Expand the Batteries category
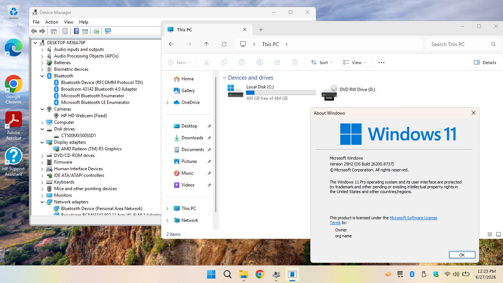 coord(42,63)
